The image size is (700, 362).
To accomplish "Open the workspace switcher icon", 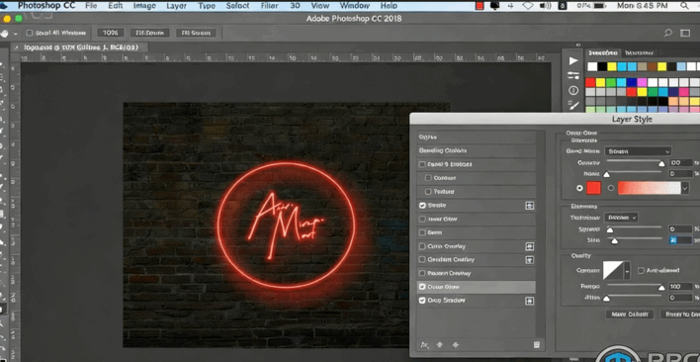I will pyautogui.click(x=685, y=33).
